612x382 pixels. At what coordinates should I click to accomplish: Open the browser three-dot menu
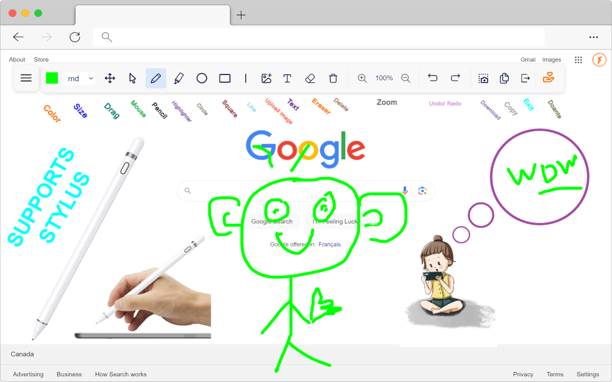tap(593, 37)
